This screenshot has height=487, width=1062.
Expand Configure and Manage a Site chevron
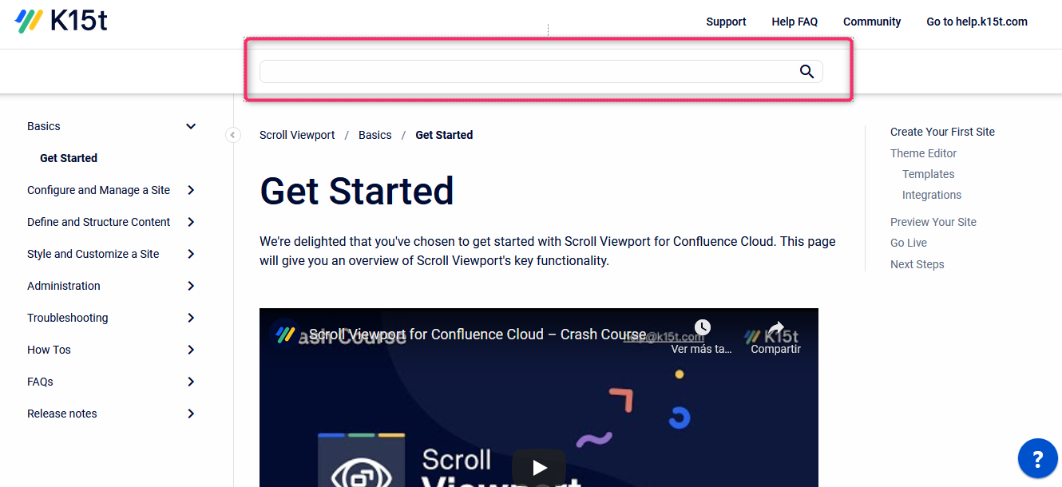tap(191, 190)
